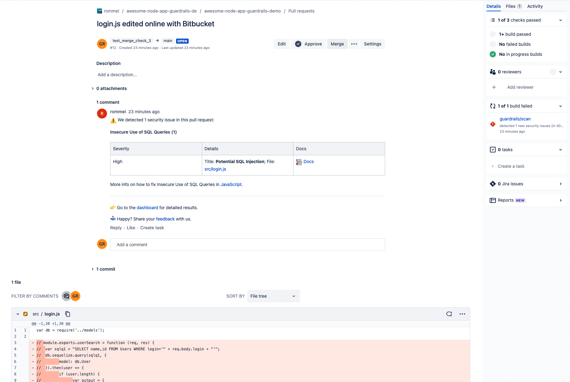Filter comments by GR avatar
The image size is (570, 382).
(75, 296)
